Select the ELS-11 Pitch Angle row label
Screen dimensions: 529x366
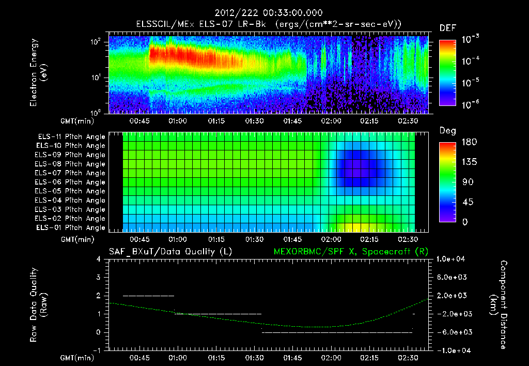[x=71, y=137]
